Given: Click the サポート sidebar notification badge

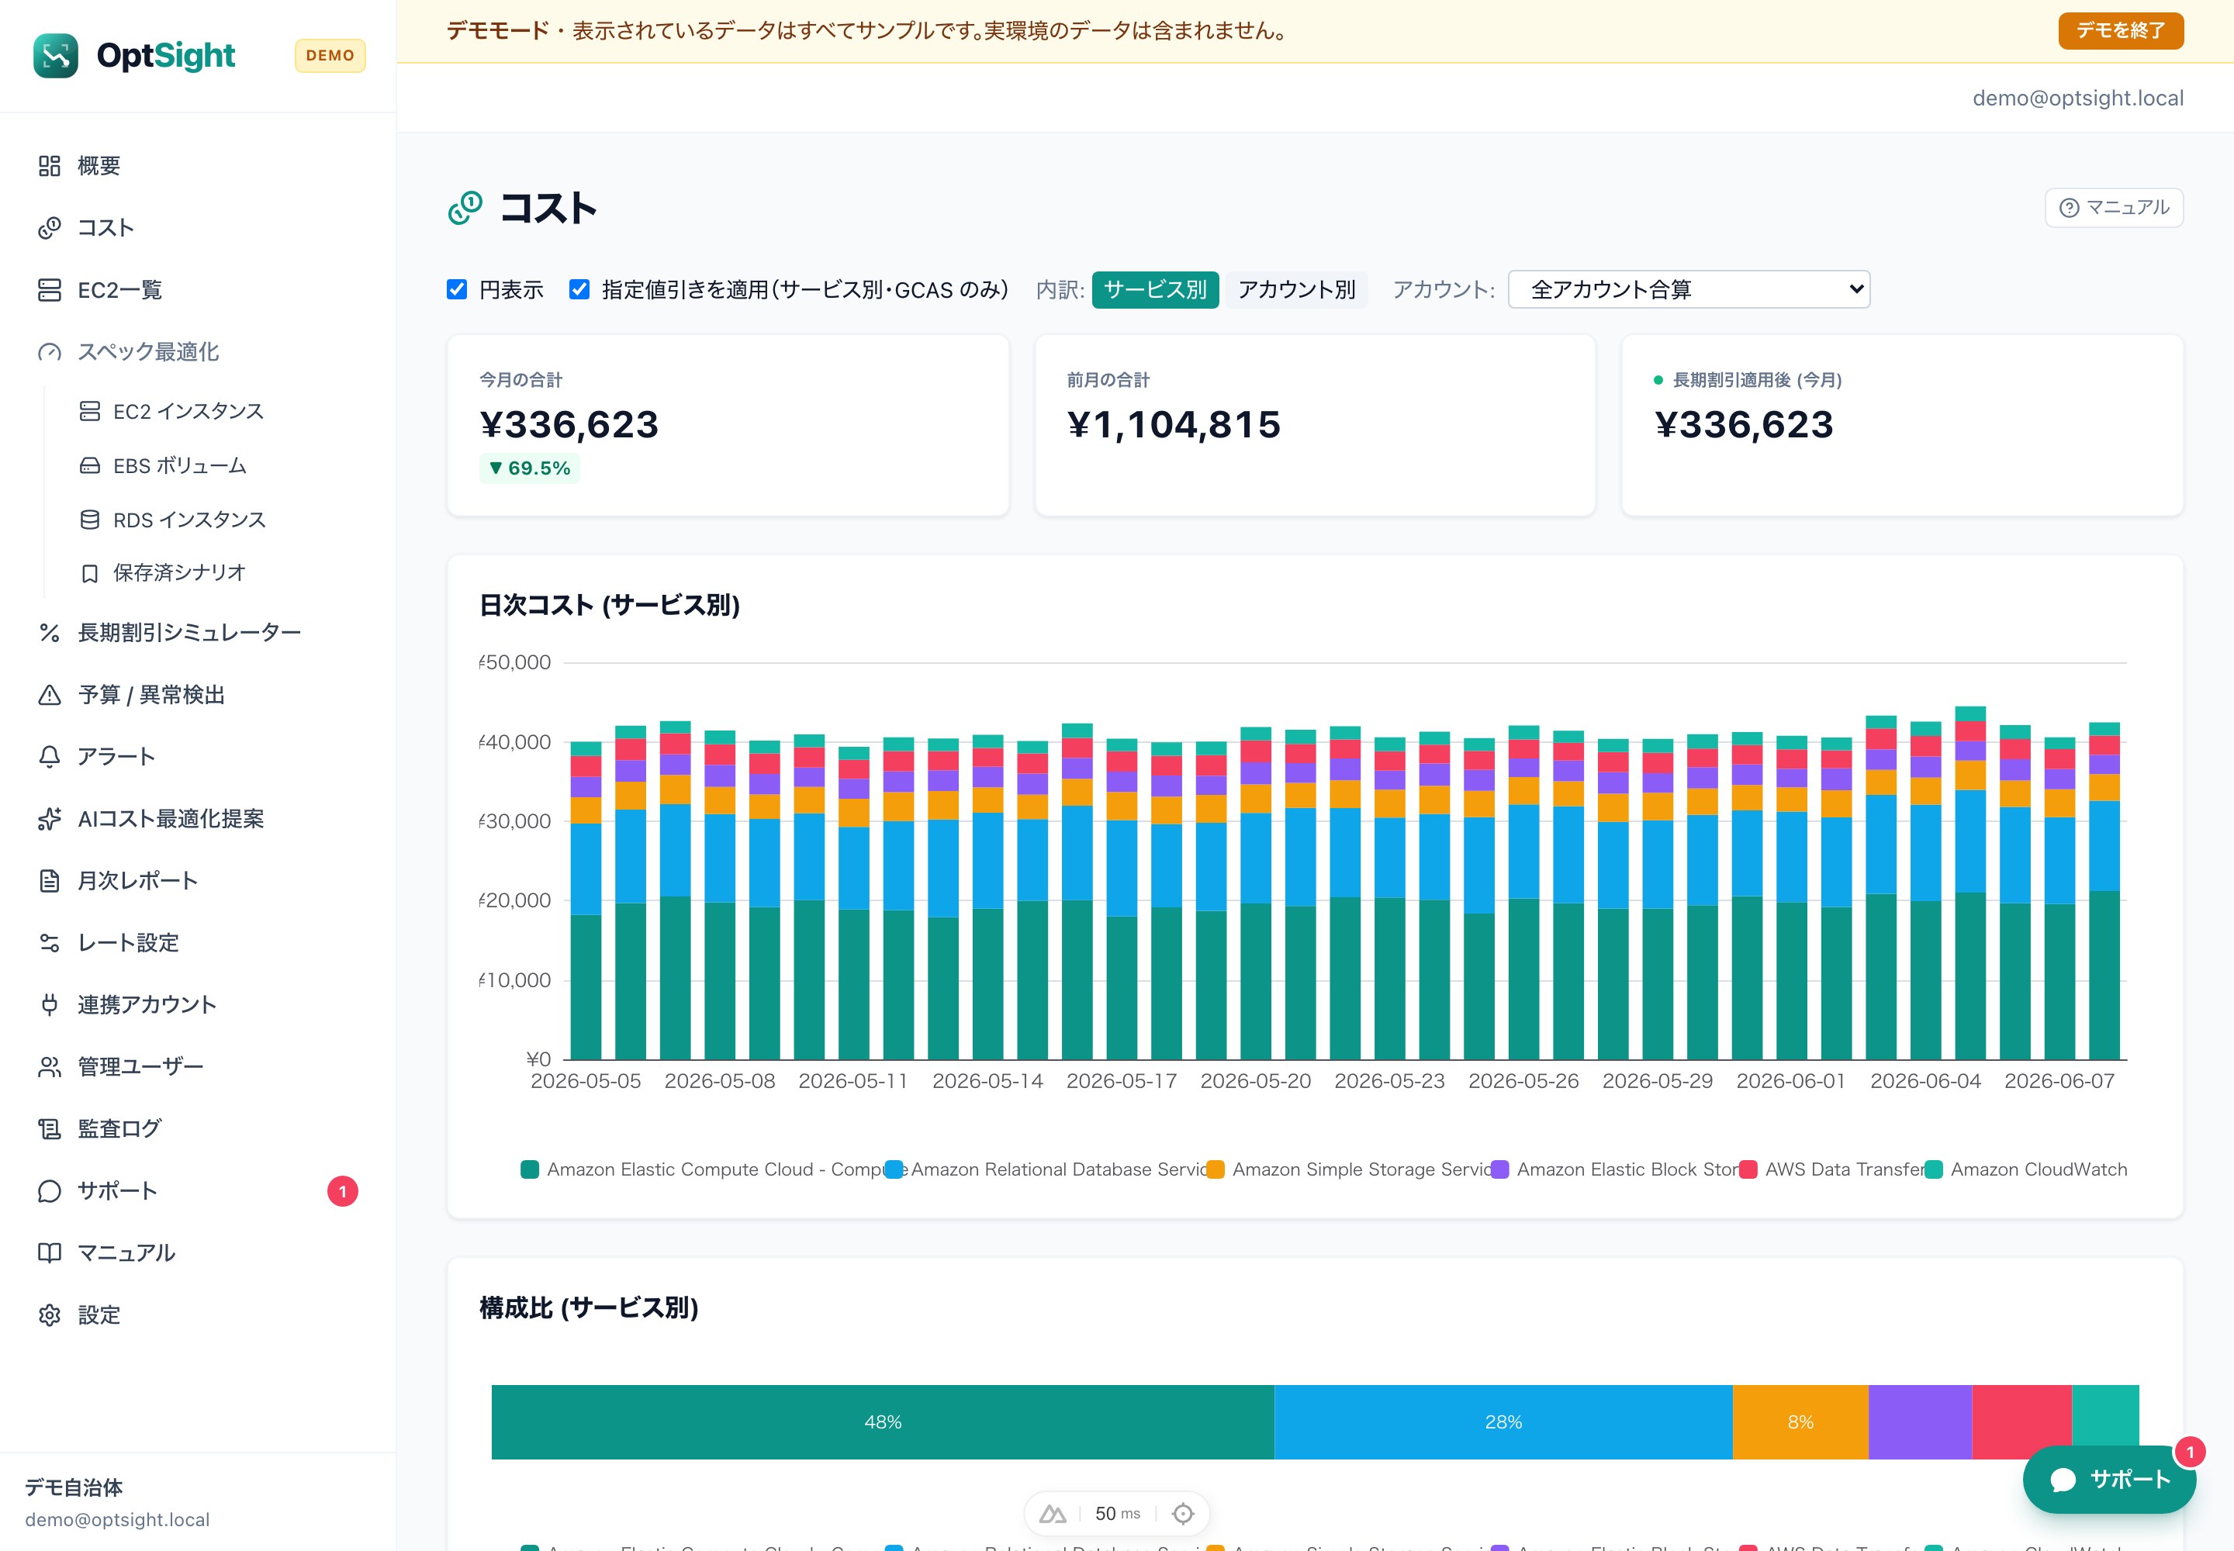Looking at the screenshot, I should (342, 1191).
